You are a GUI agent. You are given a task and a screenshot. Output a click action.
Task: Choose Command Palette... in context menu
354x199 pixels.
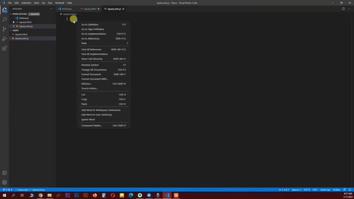(103, 125)
